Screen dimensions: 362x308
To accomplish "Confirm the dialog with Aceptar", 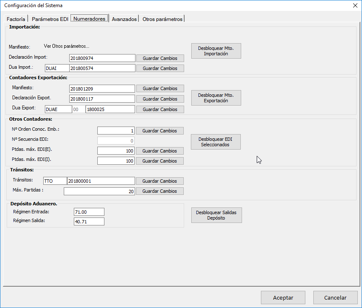I will click(283, 298).
